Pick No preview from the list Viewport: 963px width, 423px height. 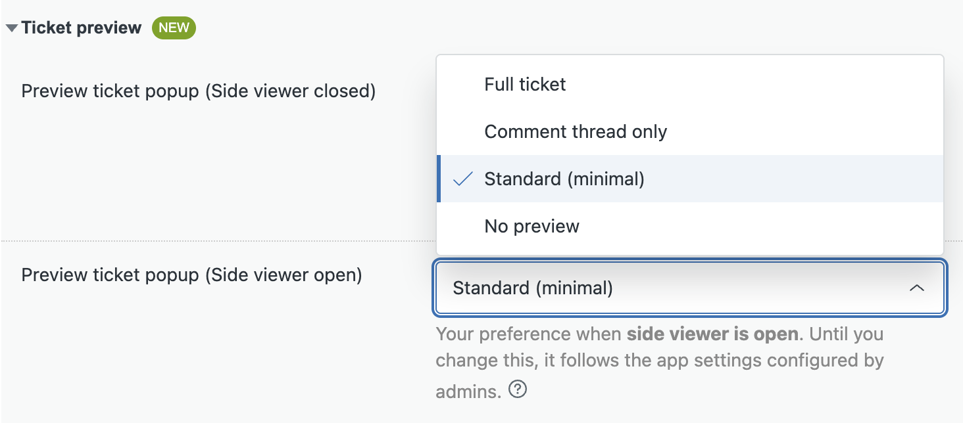click(x=690, y=226)
